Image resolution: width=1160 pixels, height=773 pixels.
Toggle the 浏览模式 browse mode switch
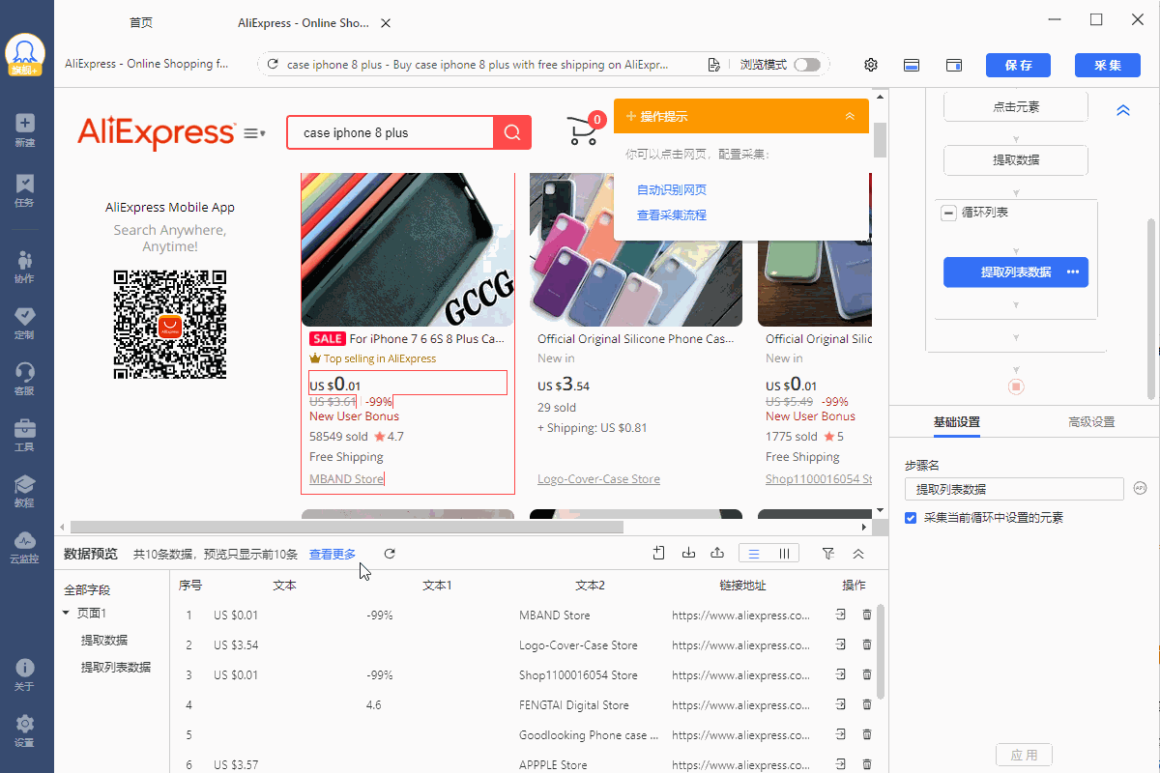pyautogui.click(x=807, y=65)
